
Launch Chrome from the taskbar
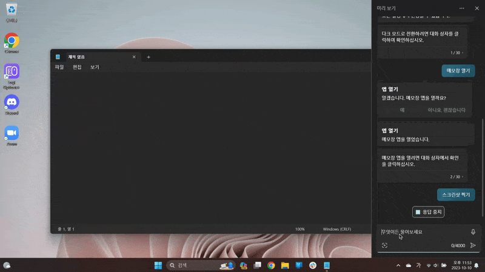point(271,265)
